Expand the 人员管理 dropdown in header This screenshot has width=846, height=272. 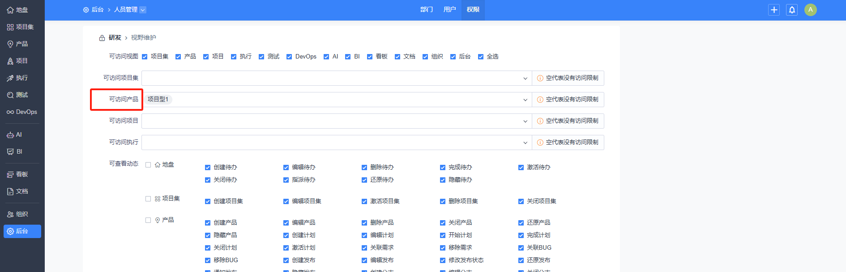coord(143,10)
